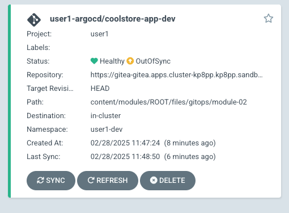Click the git repository icon
This screenshot has height=213, width=289.
[x=34, y=20]
